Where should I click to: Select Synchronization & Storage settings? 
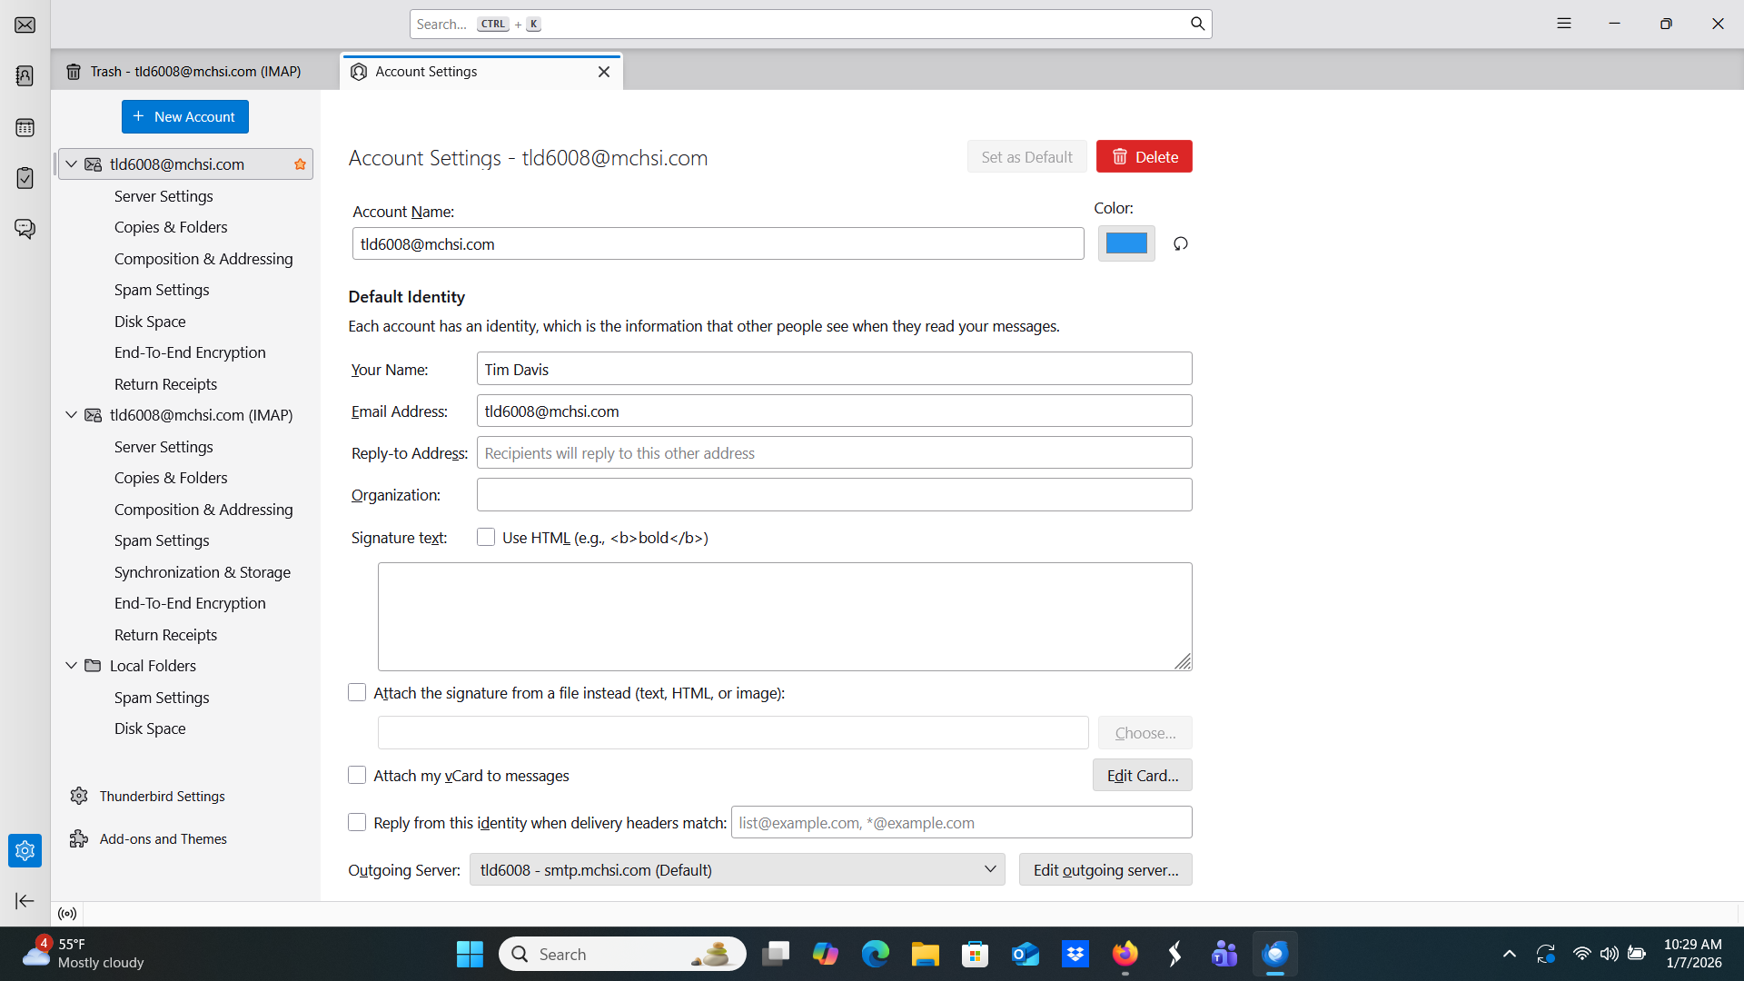click(x=202, y=571)
